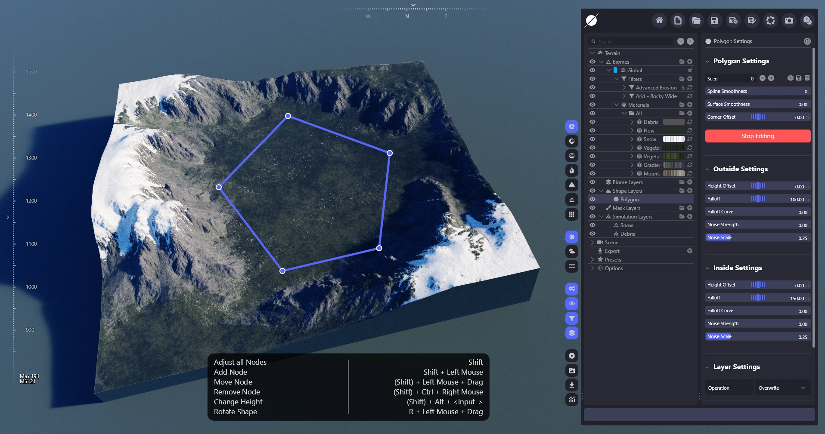Hide the Polygon shape layer
The width and height of the screenshot is (825, 434).
pyautogui.click(x=592, y=200)
